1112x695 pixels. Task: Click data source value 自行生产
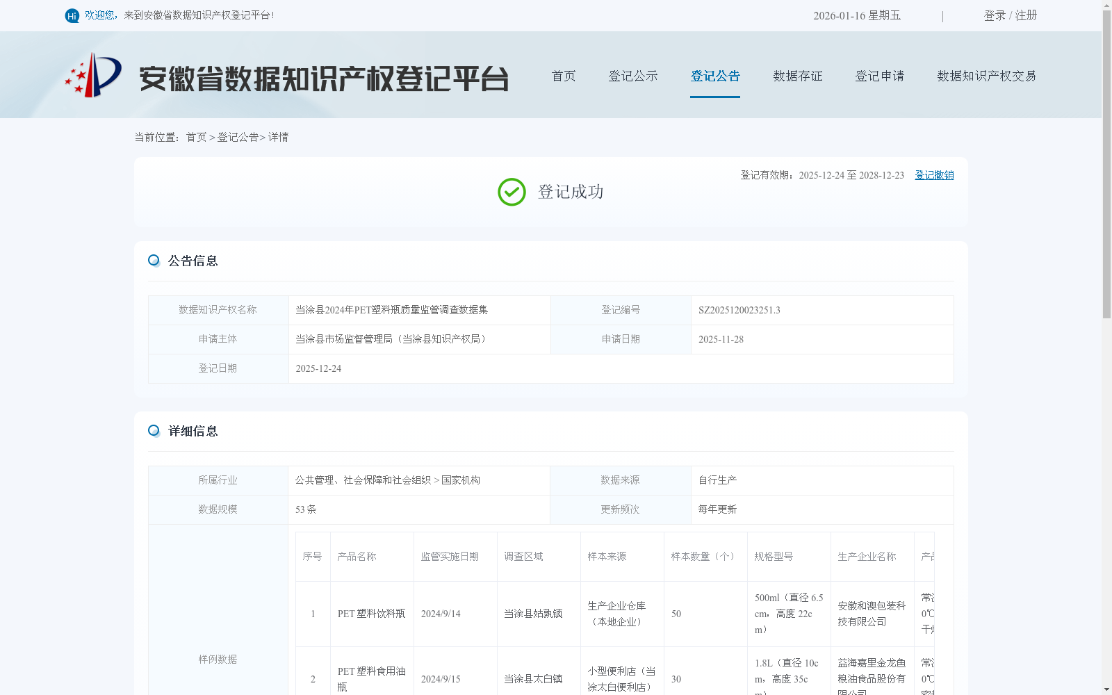tap(718, 480)
